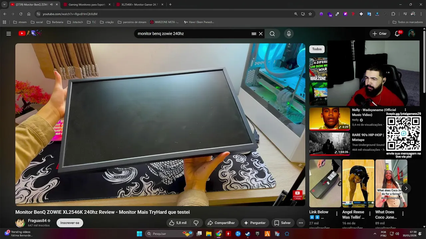Click the install app icon in address bar
The height and width of the screenshot is (239, 426).
click(x=303, y=14)
